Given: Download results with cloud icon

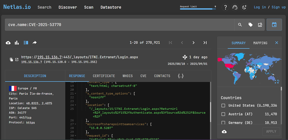Looking at the screenshot, I should [8, 43].
